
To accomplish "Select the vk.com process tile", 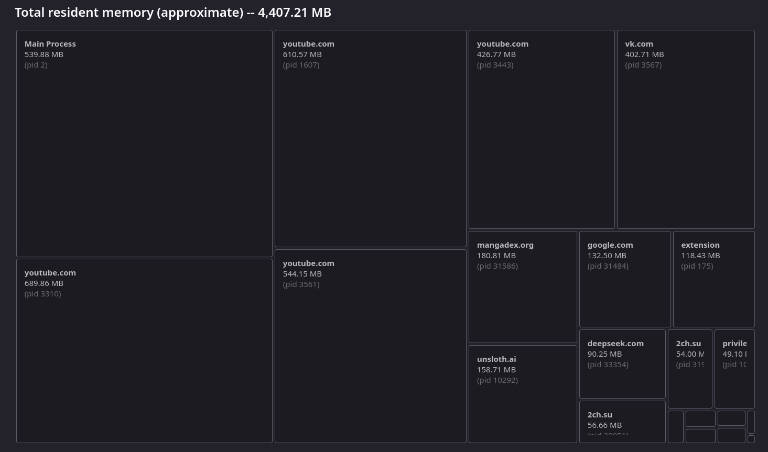I will click(686, 129).
